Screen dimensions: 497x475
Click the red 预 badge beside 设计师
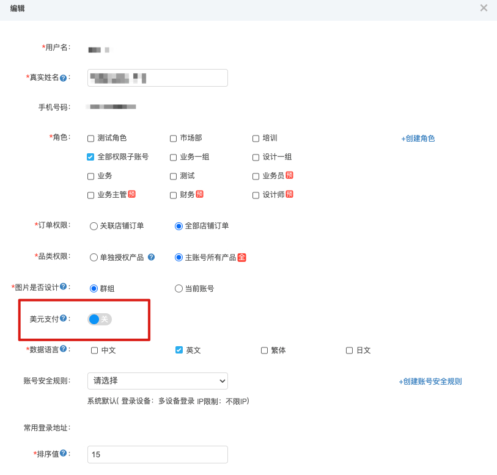point(289,194)
